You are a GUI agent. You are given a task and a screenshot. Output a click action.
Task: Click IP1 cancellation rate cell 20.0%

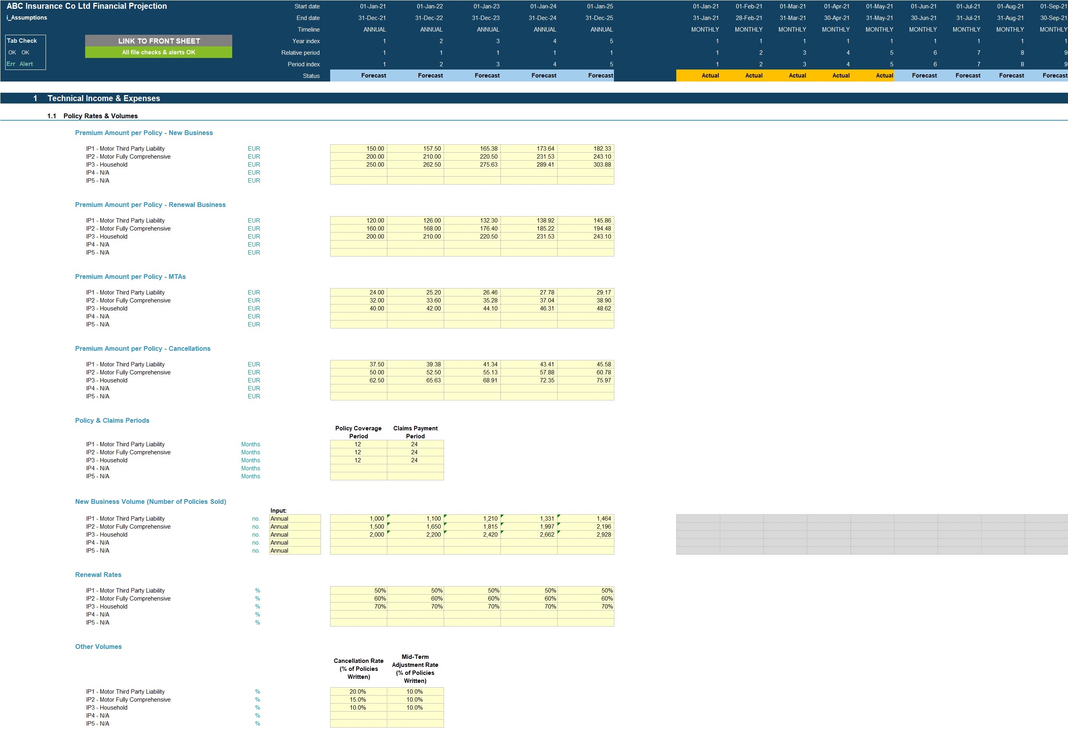(x=358, y=692)
